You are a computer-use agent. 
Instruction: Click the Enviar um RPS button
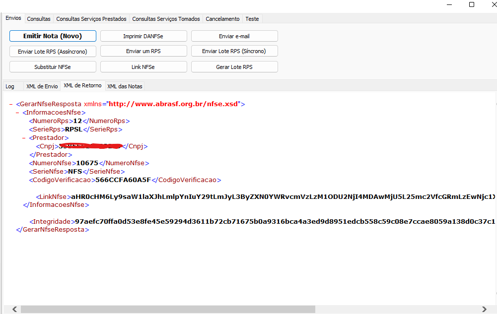pyautogui.click(x=143, y=51)
